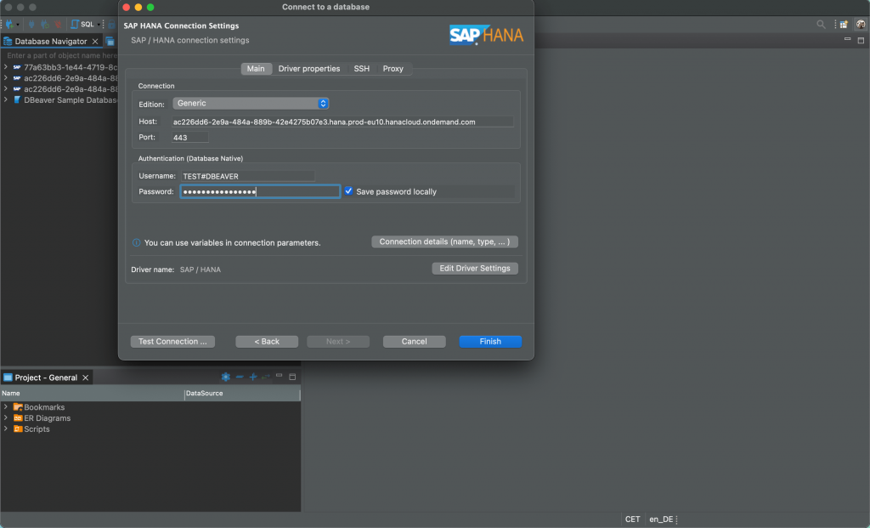Open the SQL editor toolbar button

click(82, 25)
